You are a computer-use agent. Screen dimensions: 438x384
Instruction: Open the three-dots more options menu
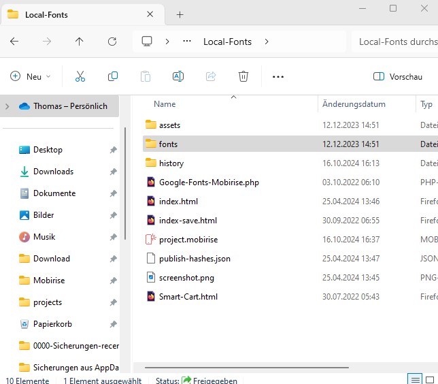tap(277, 77)
